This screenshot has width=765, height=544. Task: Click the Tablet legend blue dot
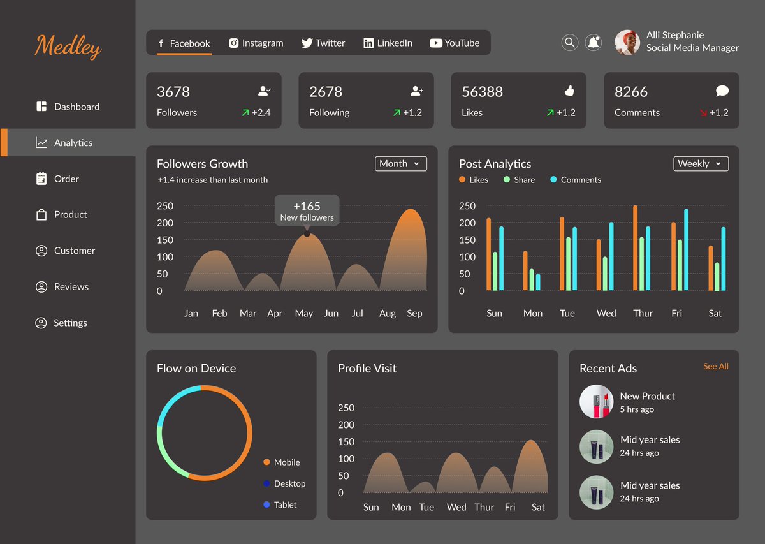[x=266, y=504]
